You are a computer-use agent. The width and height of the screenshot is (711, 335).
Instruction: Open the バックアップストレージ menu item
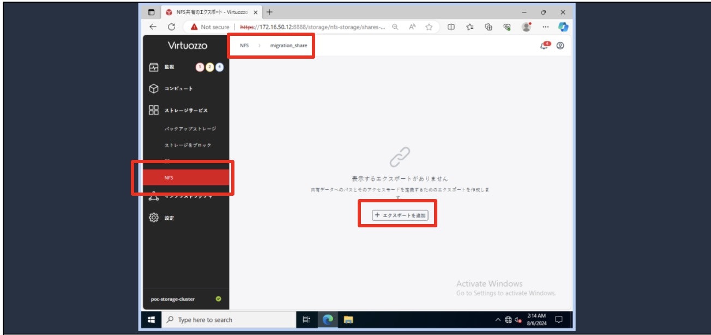click(190, 129)
